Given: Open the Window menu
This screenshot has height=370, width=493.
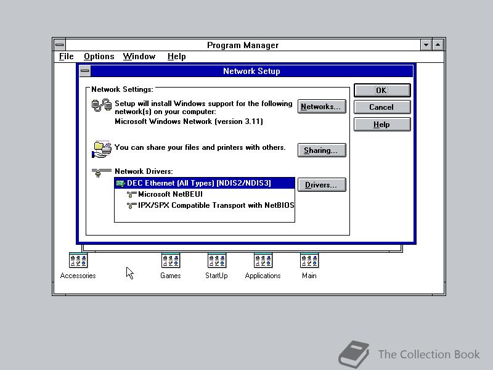Looking at the screenshot, I should pyautogui.click(x=139, y=57).
